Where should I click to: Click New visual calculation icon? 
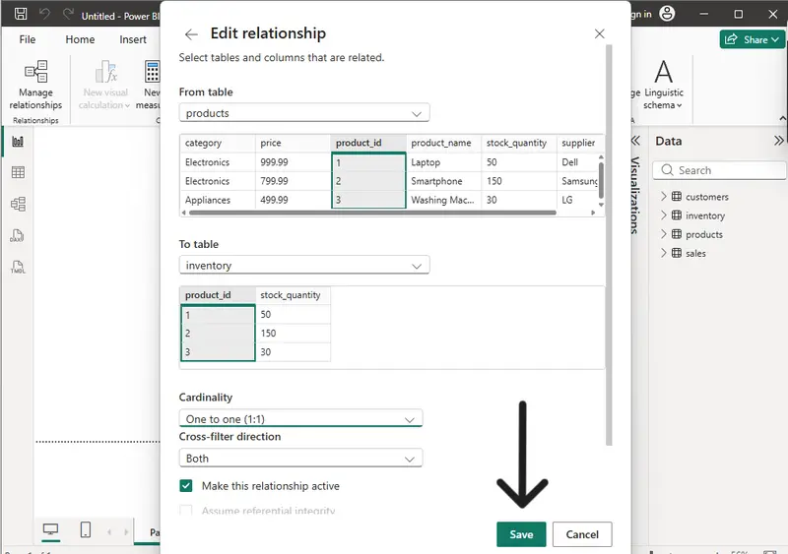point(106,72)
